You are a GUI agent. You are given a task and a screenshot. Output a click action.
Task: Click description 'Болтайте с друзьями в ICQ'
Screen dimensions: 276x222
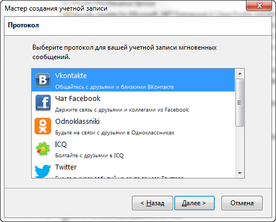pos(89,156)
